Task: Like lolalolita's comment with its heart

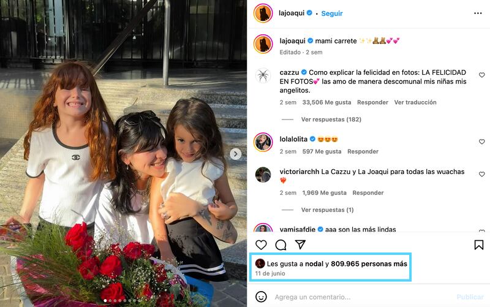Action: 481,142
